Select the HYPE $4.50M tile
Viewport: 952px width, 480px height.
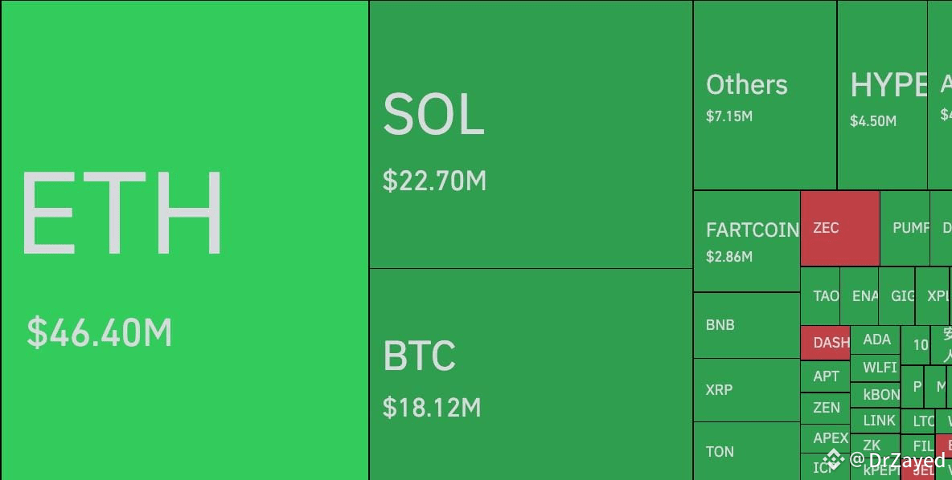coord(882,96)
